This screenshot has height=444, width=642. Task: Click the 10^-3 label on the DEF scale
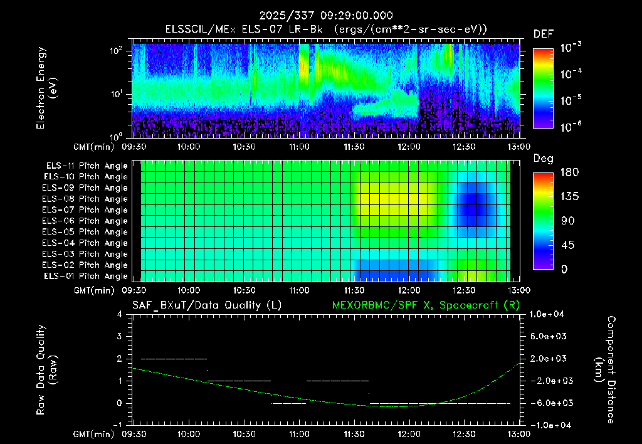[571, 48]
